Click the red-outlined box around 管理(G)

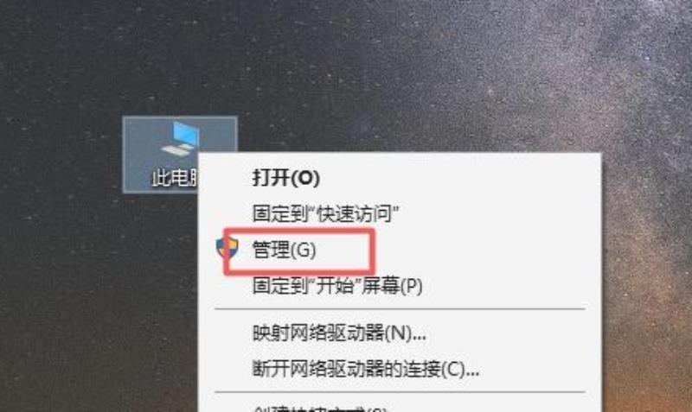point(299,251)
